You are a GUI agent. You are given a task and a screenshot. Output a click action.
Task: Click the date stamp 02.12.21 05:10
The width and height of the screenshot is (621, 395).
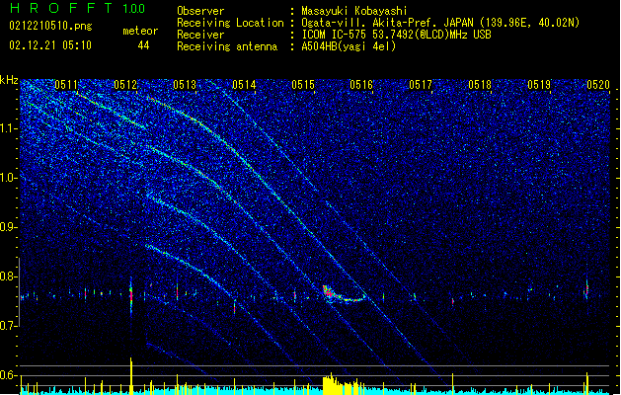point(50,45)
